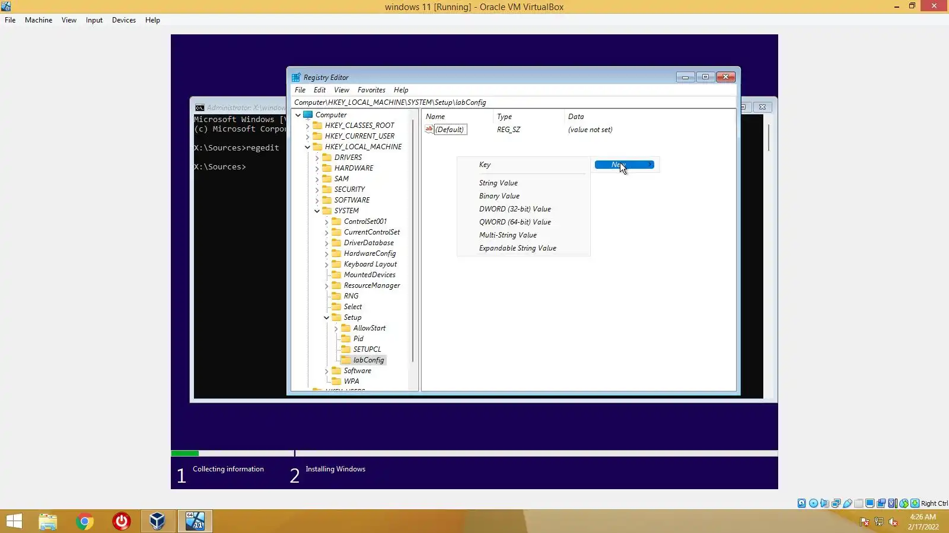Viewport: 949px width, 533px height.
Task: Open VirtualBox Manager from the taskbar
Action: click(158, 521)
